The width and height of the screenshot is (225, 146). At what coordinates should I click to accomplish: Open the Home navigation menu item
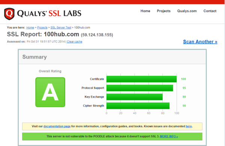145,11
